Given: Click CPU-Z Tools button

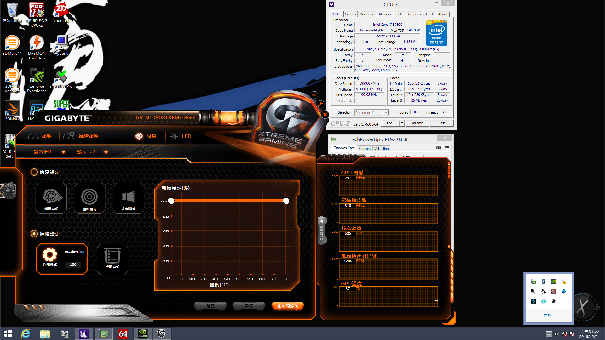Looking at the screenshot, I should [390, 123].
